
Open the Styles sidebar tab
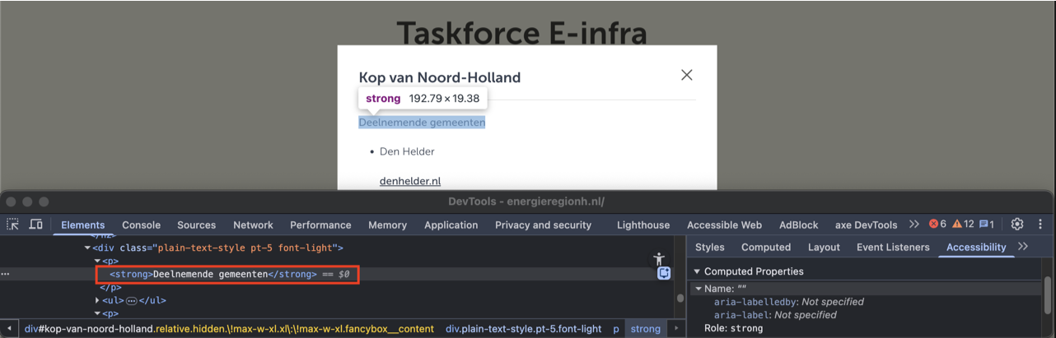pyautogui.click(x=709, y=247)
